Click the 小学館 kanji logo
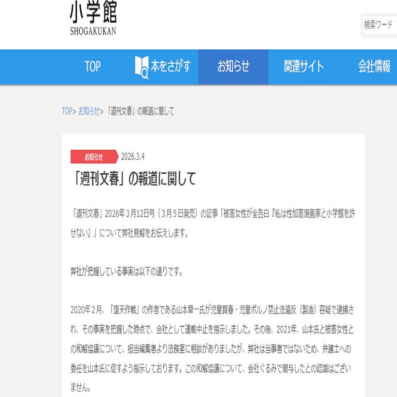 tap(93, 13)
